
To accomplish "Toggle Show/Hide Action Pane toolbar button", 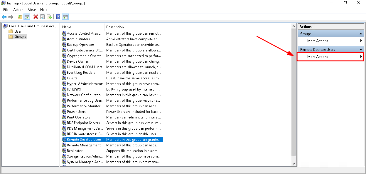I will coord(65,17).
